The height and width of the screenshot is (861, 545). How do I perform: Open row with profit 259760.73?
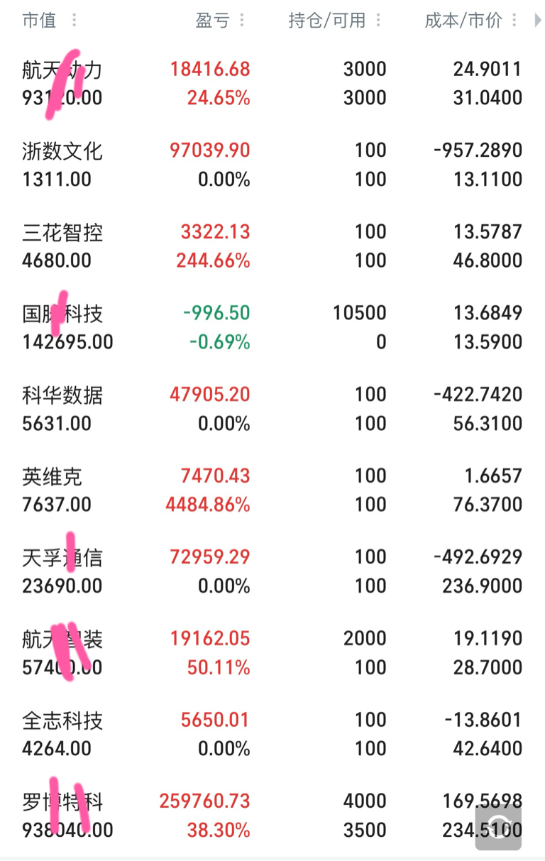tap(272, 816)
